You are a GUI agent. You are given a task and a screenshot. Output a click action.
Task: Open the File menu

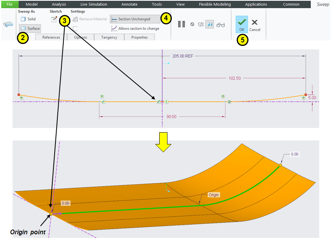pyautogui.click(x=9, y=4)
